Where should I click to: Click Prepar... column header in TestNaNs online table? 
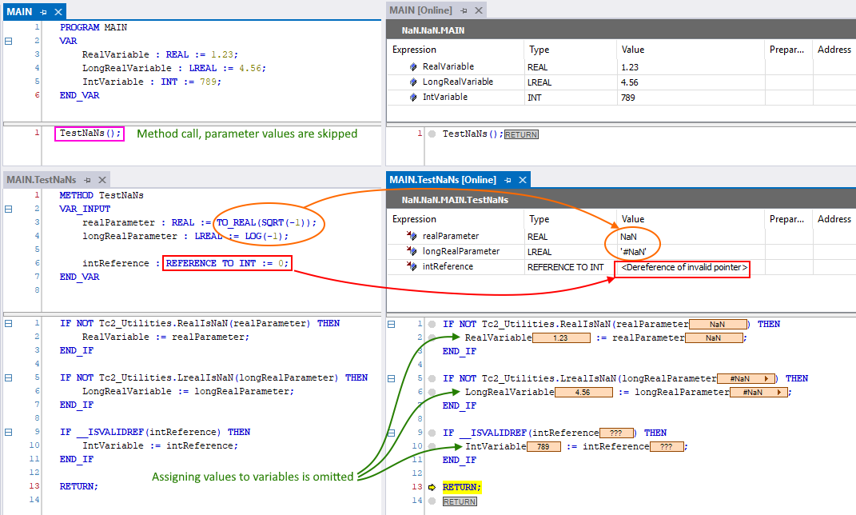(x=788, y=219)
